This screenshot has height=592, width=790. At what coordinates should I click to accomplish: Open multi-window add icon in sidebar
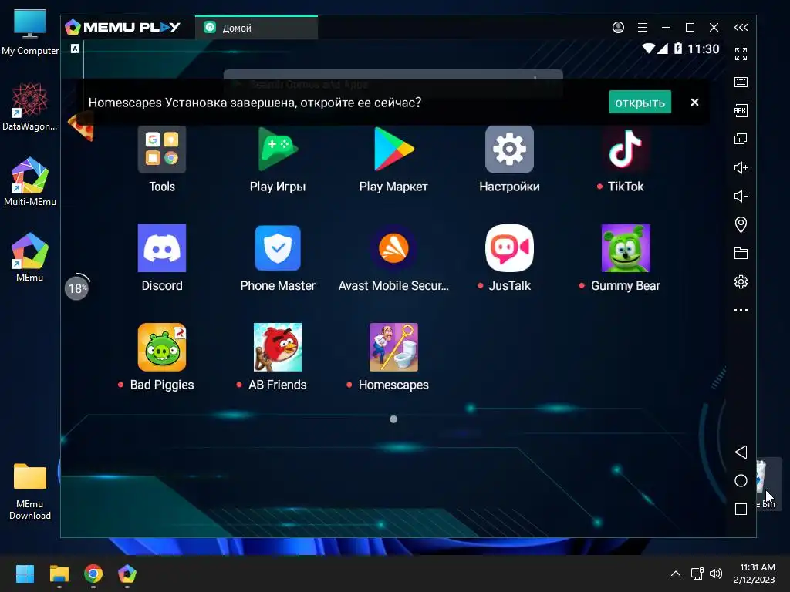point(741,139)
